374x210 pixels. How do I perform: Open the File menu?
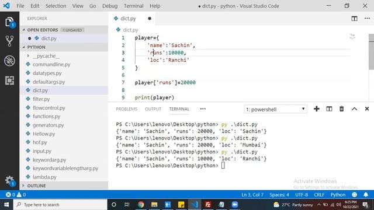coord(20,6)
